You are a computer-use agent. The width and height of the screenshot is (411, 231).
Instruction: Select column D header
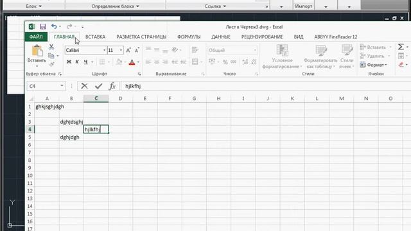[x=120, y=98]
